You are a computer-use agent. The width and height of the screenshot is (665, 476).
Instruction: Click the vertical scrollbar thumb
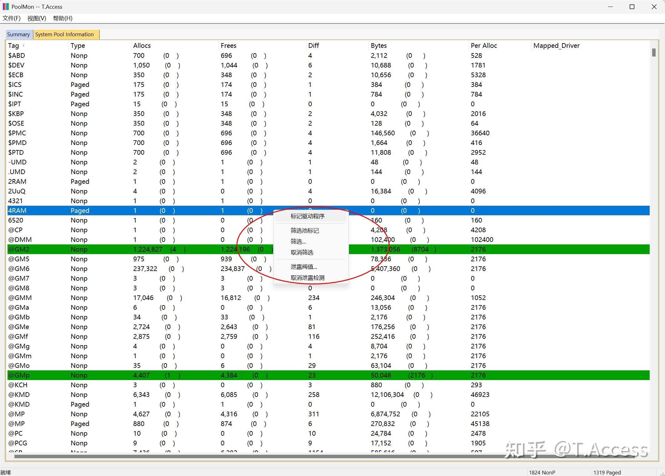[654, 53]
